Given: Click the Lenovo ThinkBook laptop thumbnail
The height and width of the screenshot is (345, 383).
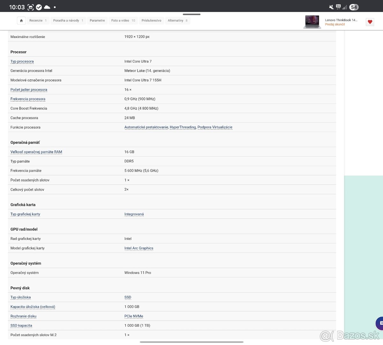Looking at the screenshot, I should 312,22.
